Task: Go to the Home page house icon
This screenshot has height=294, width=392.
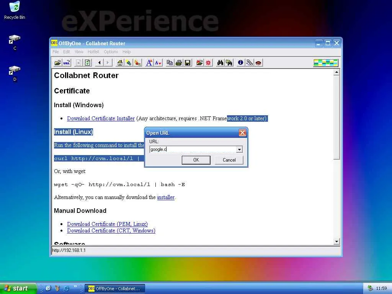Action: [x=120, y=62]
